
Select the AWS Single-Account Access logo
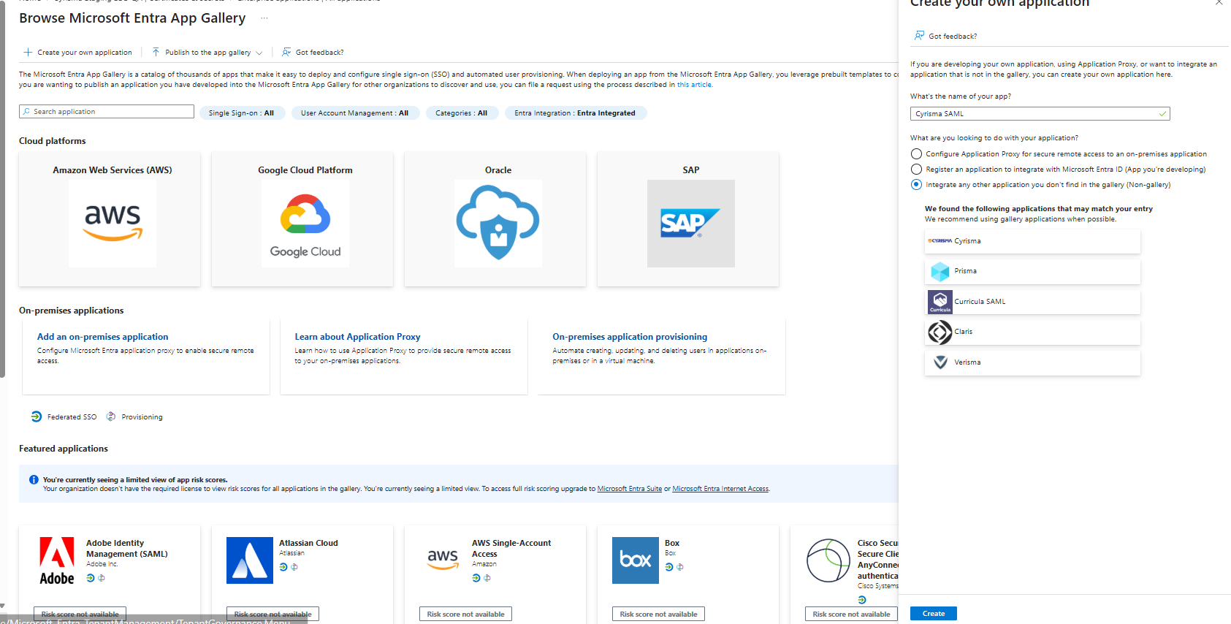click(x=443, y=560)
